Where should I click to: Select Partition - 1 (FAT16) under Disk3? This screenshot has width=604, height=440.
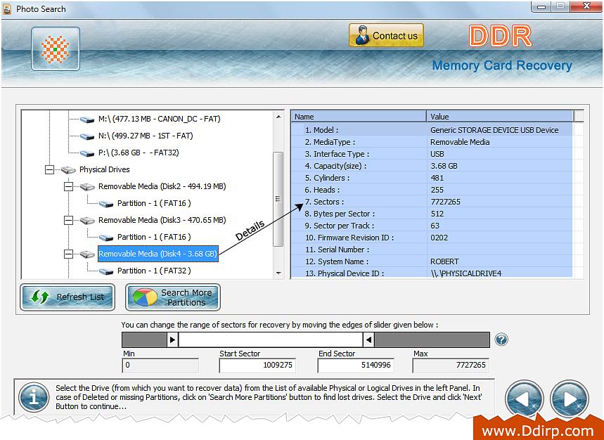[x=154, y=237]
